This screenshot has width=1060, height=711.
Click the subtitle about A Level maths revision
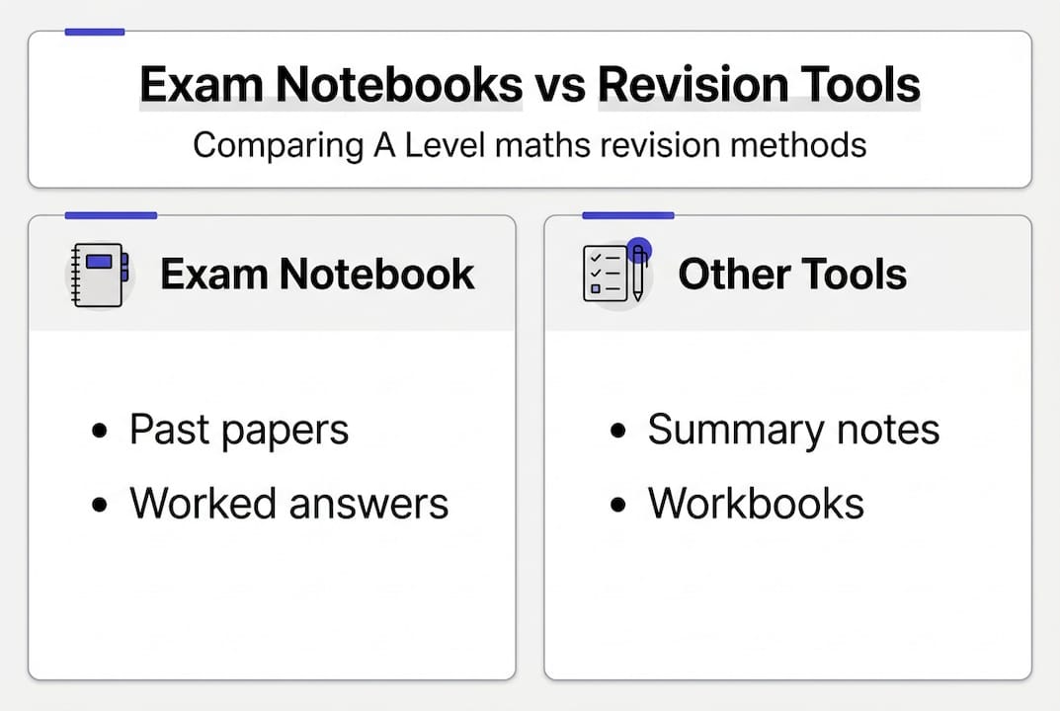[x=530, y=145]
